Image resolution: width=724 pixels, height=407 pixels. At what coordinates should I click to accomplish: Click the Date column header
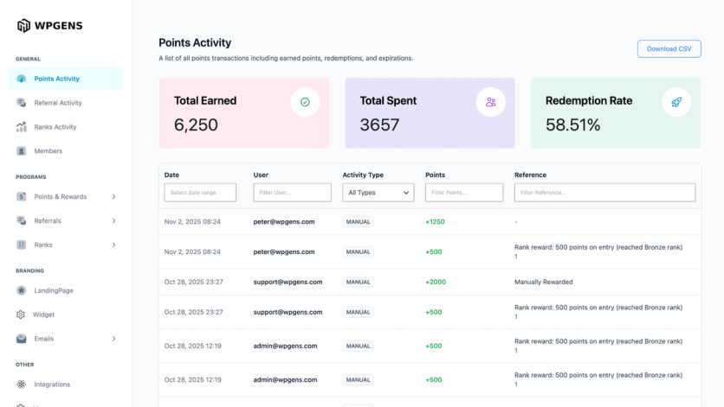click(171, 175)
